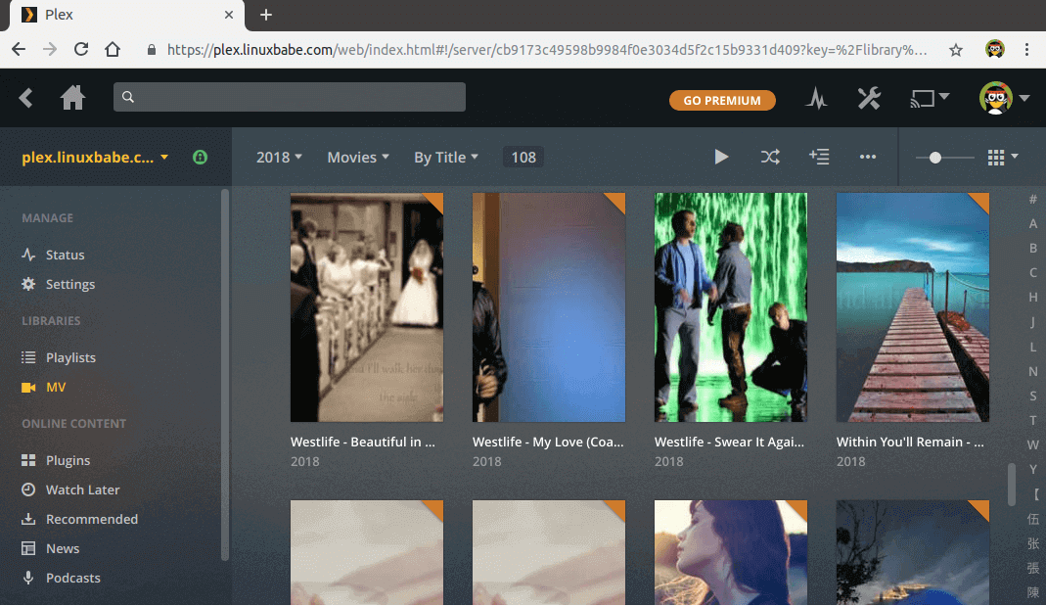This screenshot has width=1046, height=606.
Task: Click the Plex home icon
Action: coord(72,98)
